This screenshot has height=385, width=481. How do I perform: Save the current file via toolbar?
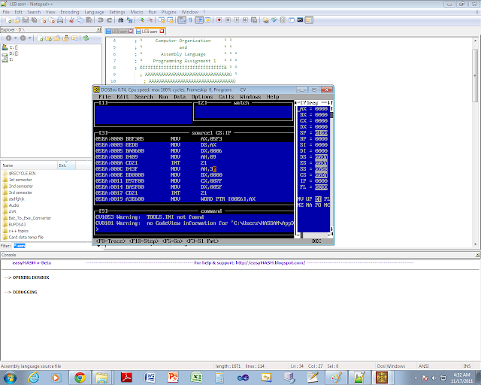pyautogui.click(x=26, y=20)
